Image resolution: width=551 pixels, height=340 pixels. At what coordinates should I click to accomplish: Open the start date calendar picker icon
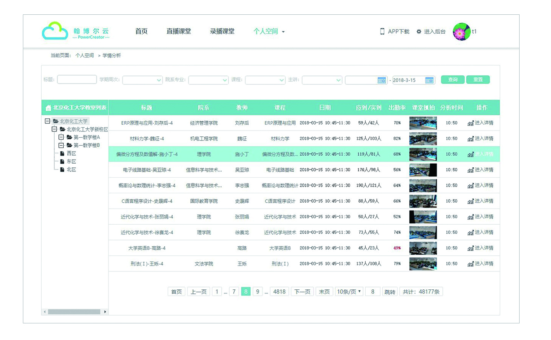382,80
